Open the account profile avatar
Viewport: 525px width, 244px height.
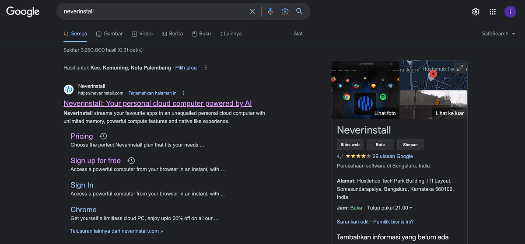tap(510, 12)
